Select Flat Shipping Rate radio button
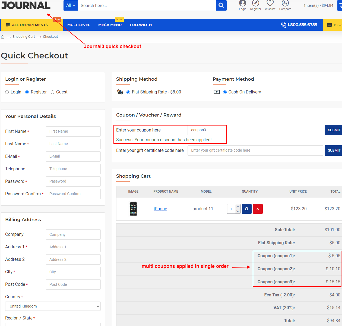 [x=128, y=92]
